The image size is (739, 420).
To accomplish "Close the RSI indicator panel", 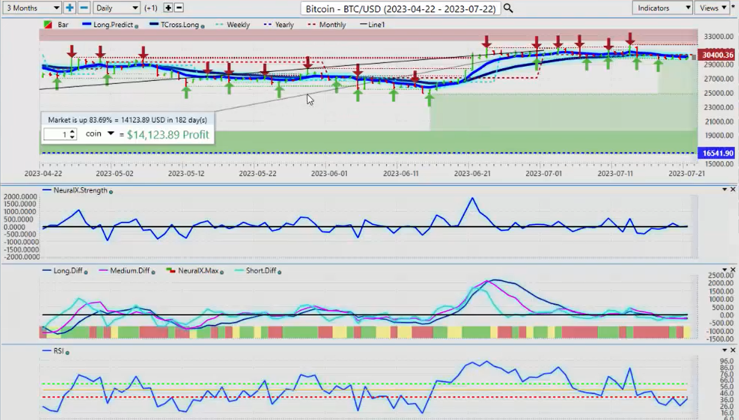I will pyautogui.click(x=733, y=350).
